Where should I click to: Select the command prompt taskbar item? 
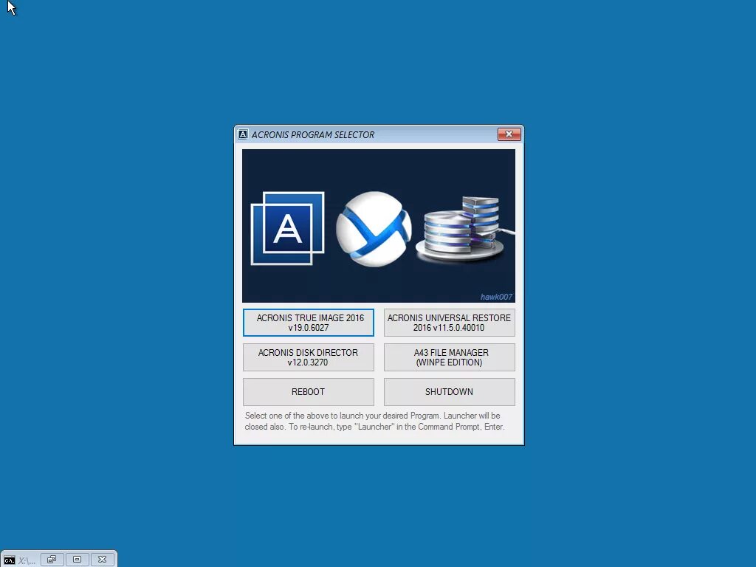tap(19, 560)
